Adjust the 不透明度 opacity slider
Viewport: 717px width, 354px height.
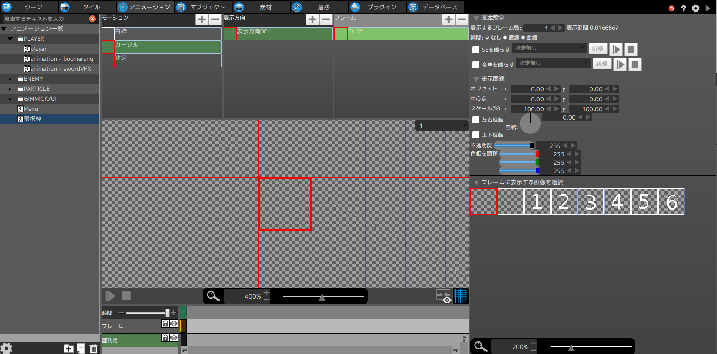pos(514,146)
